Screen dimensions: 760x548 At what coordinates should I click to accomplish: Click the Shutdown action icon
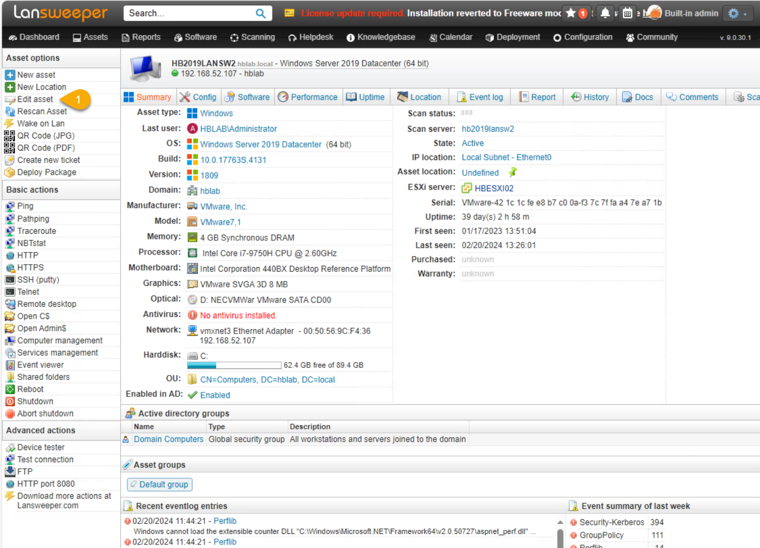tap(10, 401)
